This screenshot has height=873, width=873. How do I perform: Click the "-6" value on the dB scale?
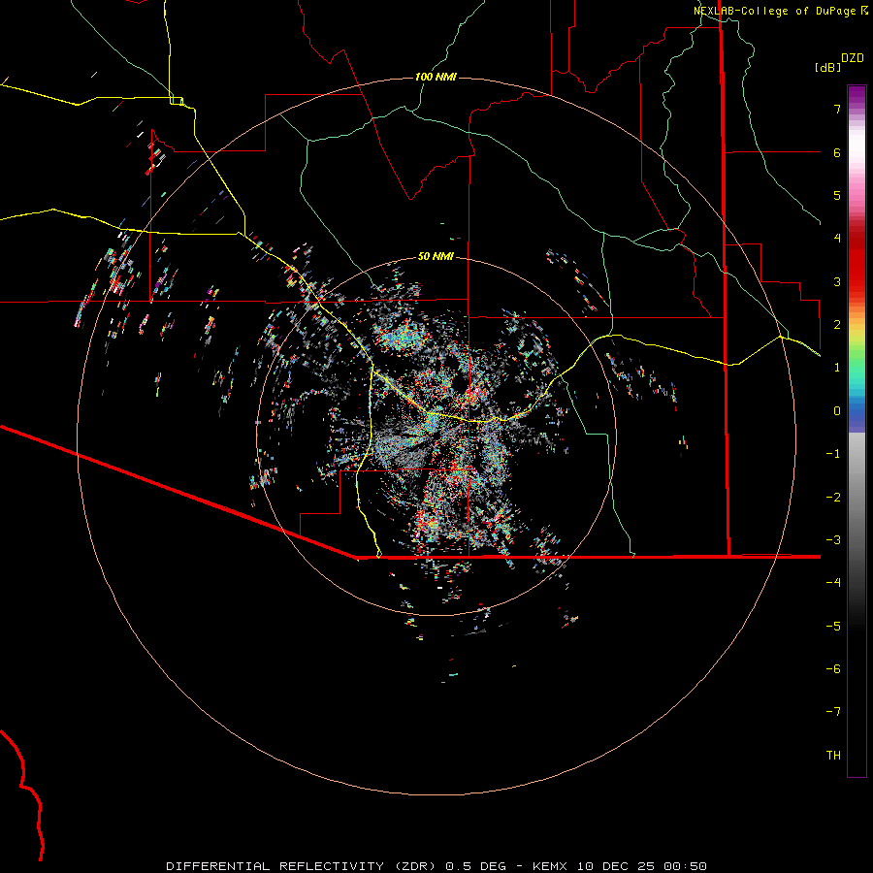click(x=833, y=669)
